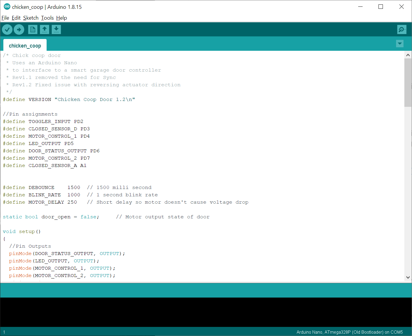Click the board info "Arduino Nano, ATmega328P" status
Screen dimensions: 412x336
(350, 332)
